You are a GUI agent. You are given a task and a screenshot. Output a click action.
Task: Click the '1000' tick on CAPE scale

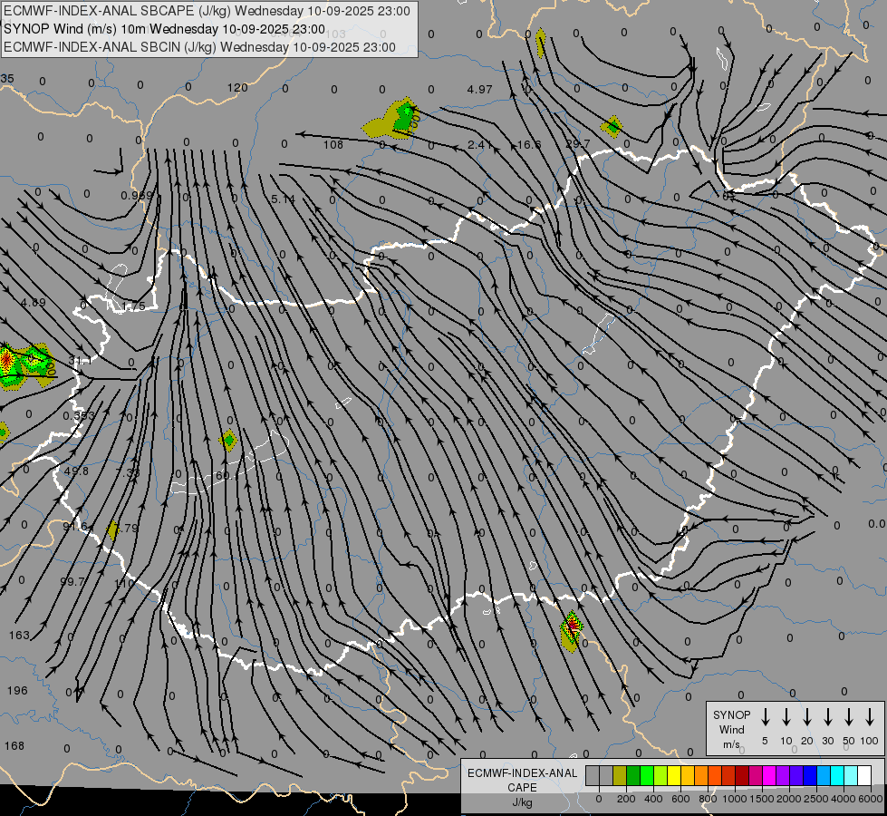pyautogui.click(x=734, y=799)
